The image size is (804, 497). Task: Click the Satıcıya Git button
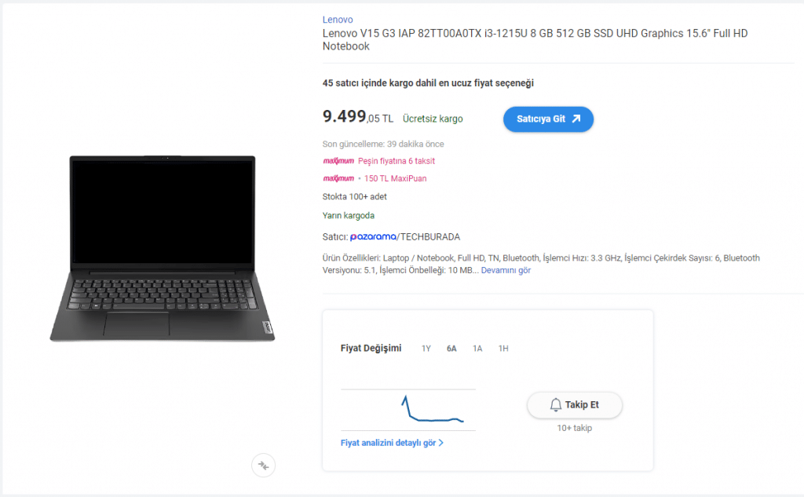(x=548, y=119)
